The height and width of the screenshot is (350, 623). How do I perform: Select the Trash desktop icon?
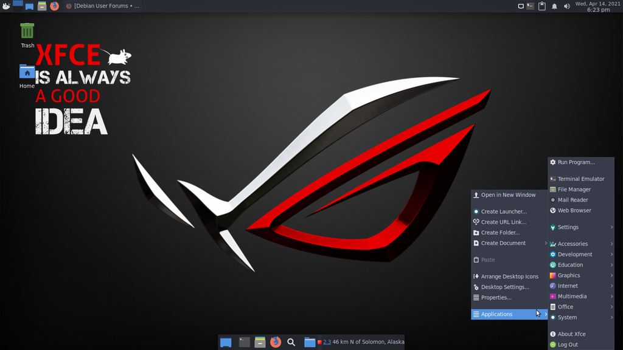coord(27,35)
